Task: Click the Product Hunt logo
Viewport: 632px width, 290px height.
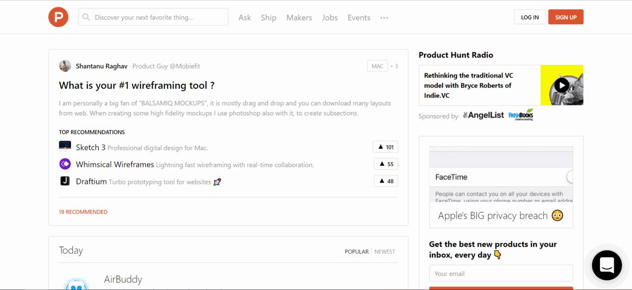Action: click(x=58, y=17)
